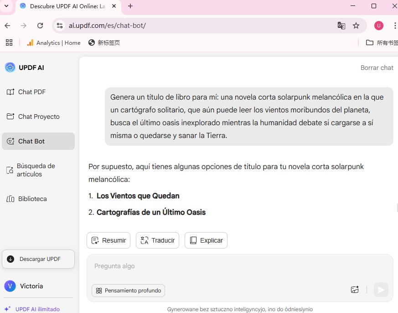
Task: Select the Descubre UPDF AI Online tab
Action: coord(67,6)
